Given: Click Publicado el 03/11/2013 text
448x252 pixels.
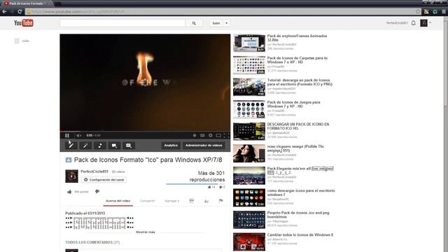Looking at the screenshot, I should coord(85,213).
